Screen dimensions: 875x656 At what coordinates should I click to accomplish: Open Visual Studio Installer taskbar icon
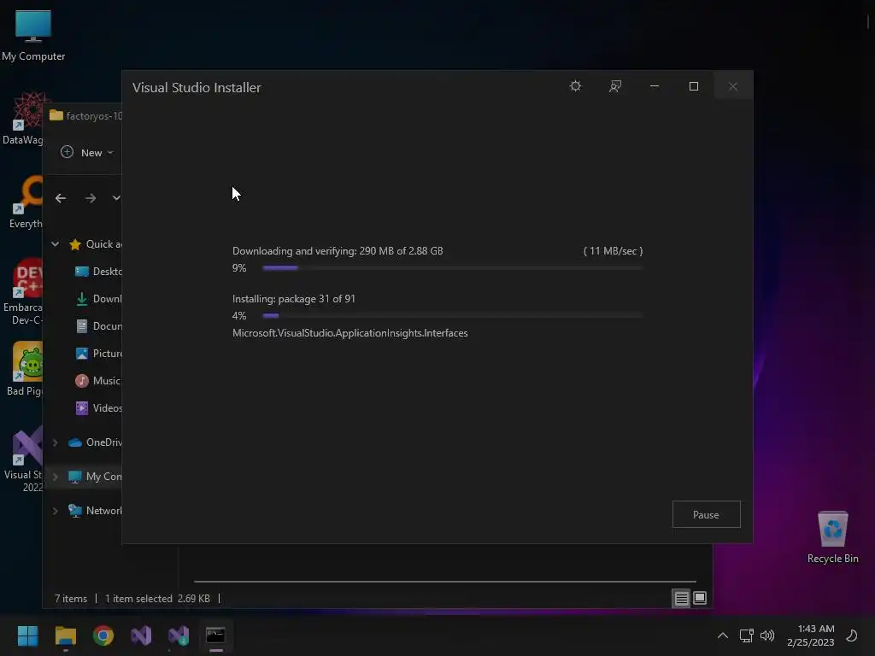tap(179, 635)
